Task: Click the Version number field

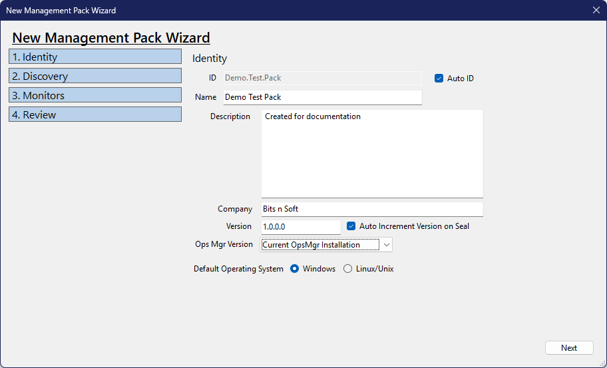Action: (x=300, y=227)
